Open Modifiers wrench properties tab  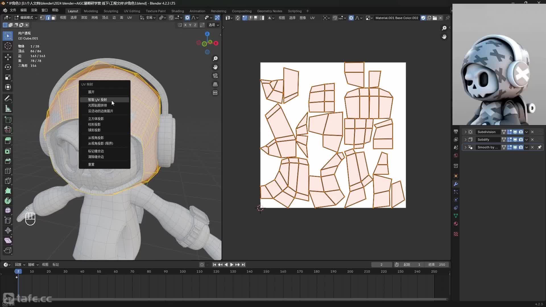pyautogui.click(x=456, y=184)
